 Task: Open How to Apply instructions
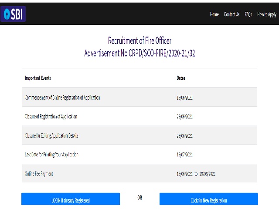[x=267, y=14]
